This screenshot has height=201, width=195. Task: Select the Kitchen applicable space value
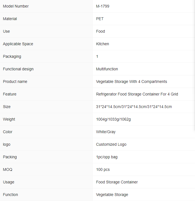(x=102, y=44)
